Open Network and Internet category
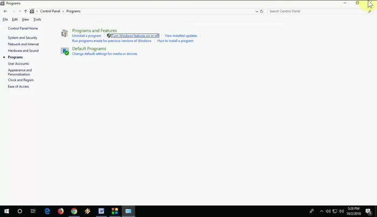 [x=23, y=44]
